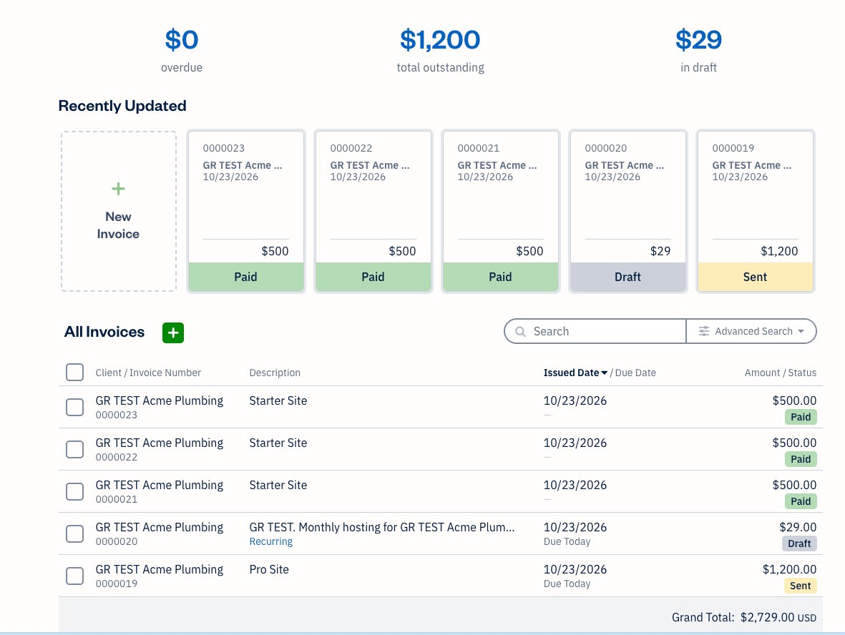
Task: Sort by Amount / Status header
Action: click(781, 373)
